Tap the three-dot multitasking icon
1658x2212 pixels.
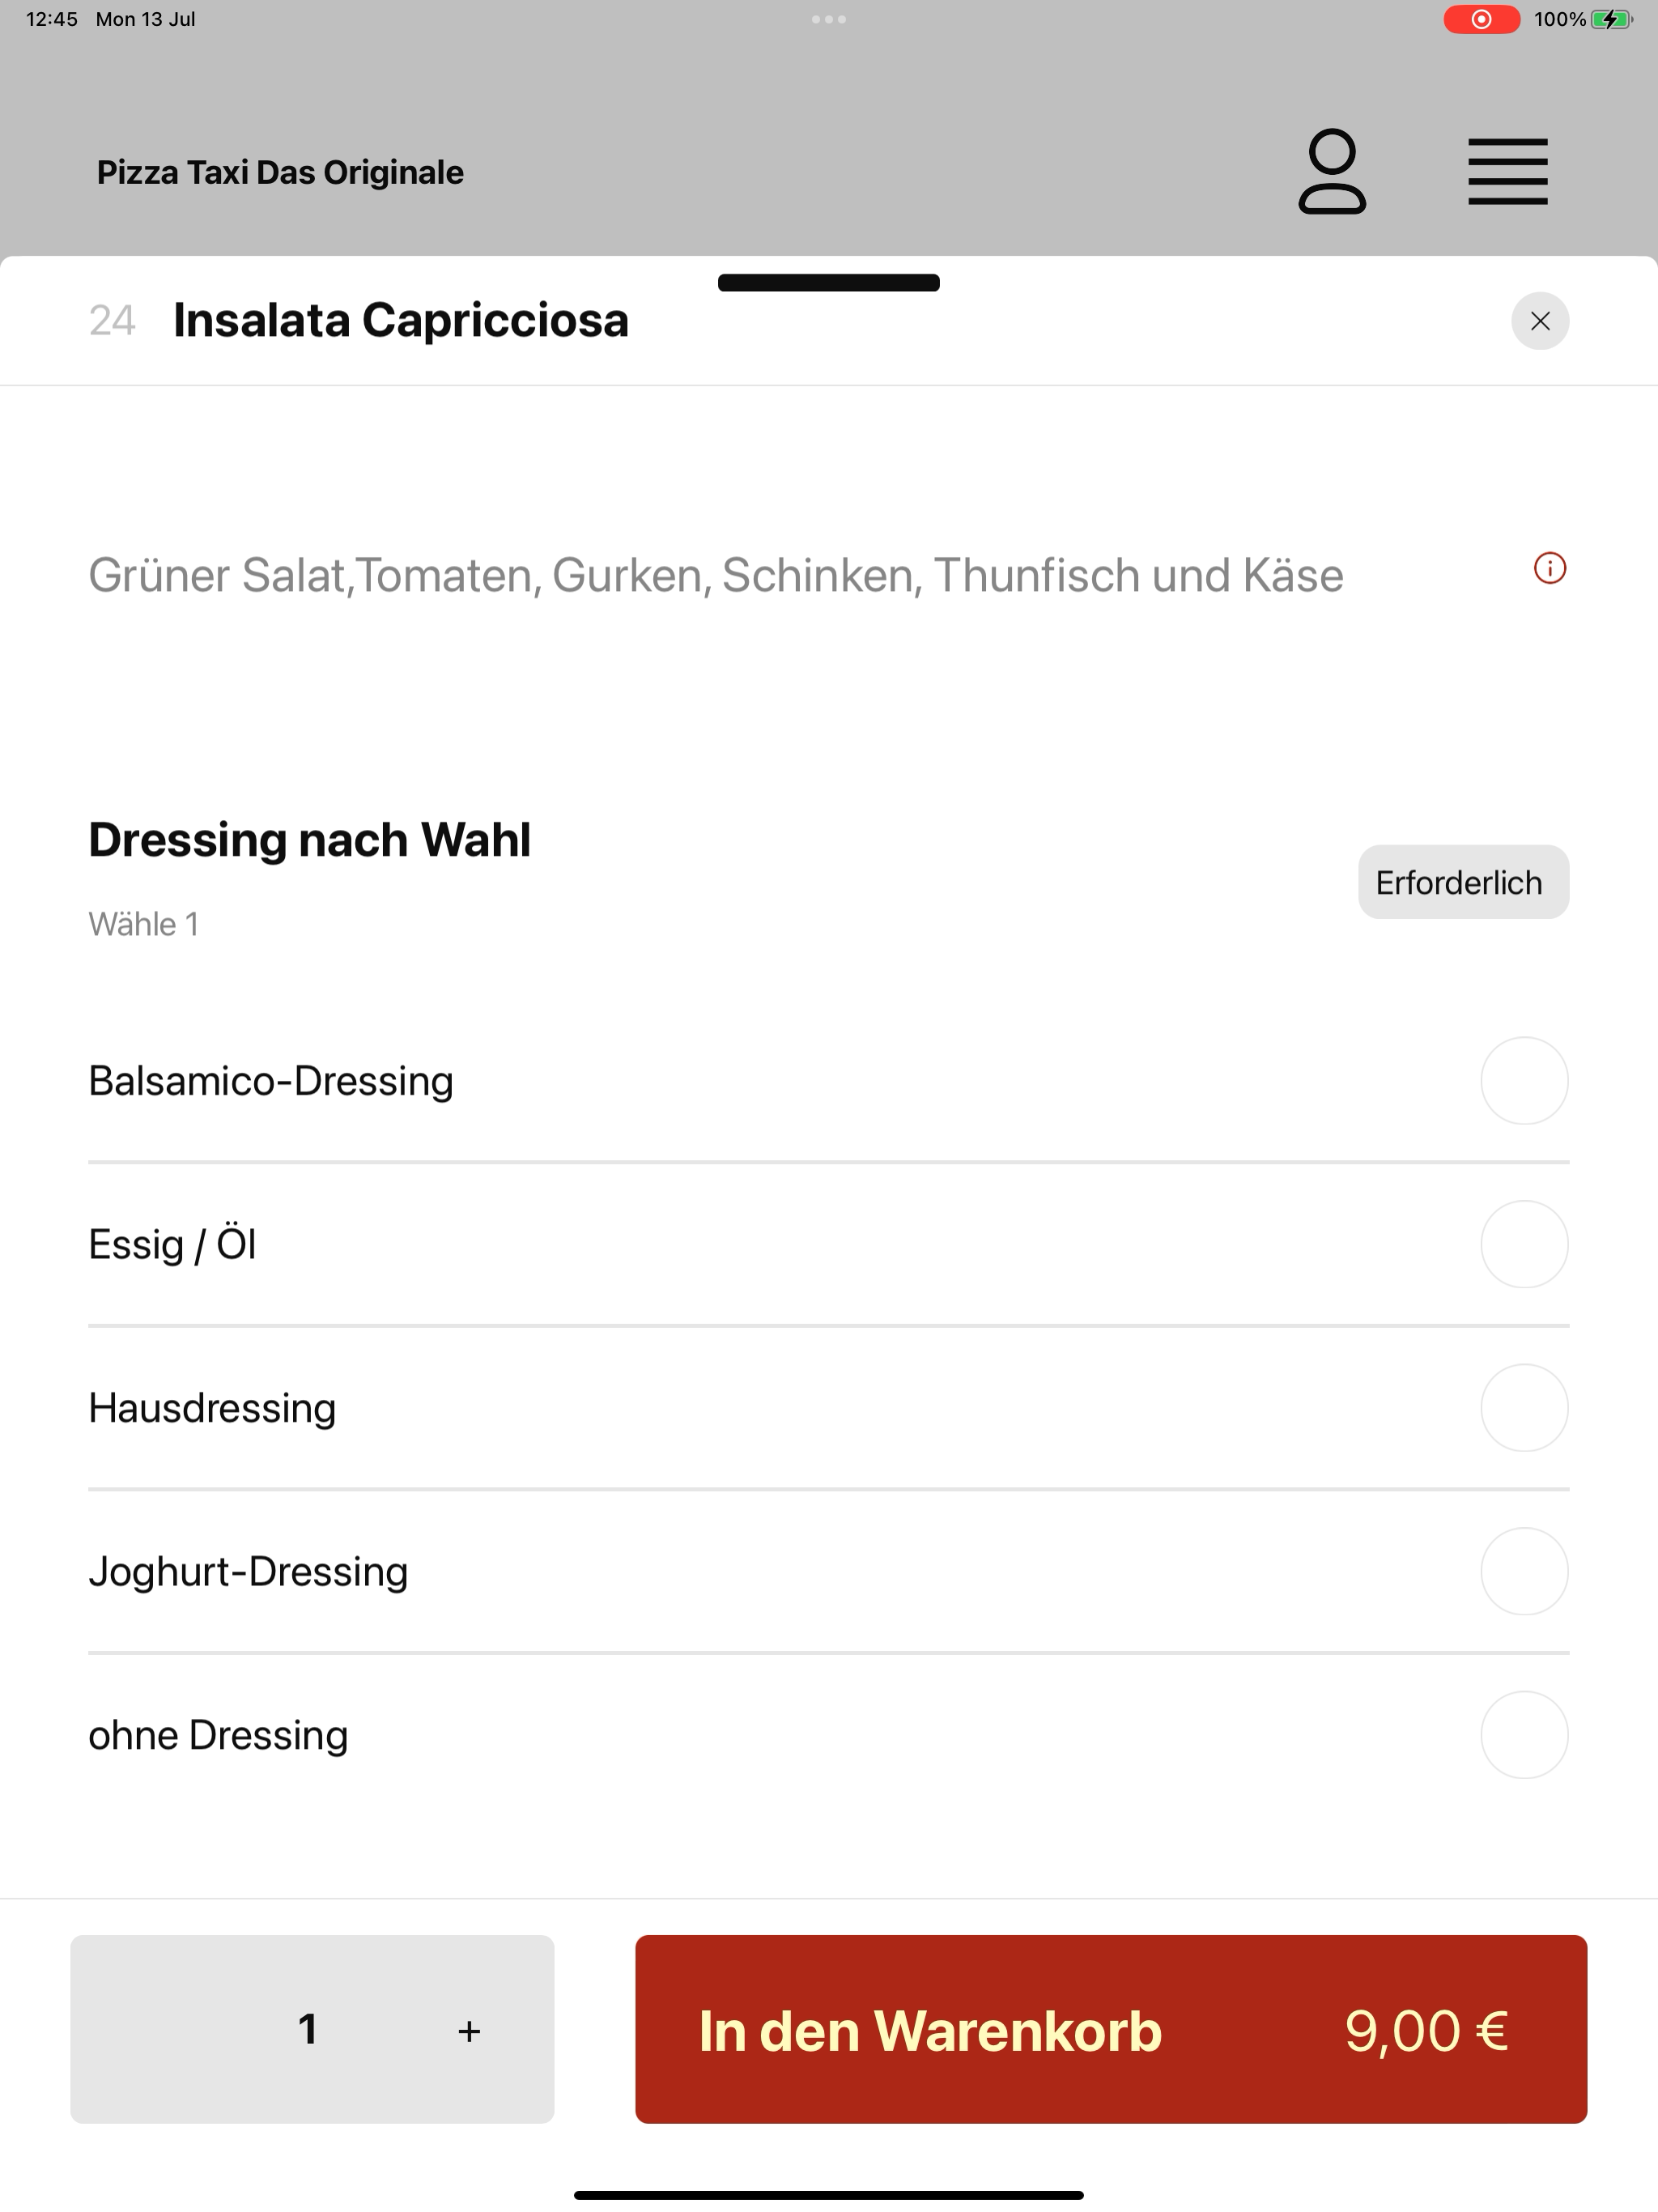click(829, 19)
